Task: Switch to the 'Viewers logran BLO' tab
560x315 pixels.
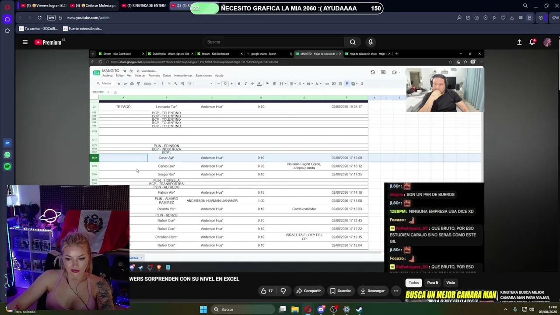Action: (45, 6)
